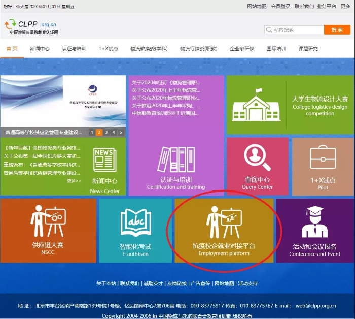This screenshot has height=319, width=355.
Task: Open Query Center magnifier icon
Action: point(257,157)
